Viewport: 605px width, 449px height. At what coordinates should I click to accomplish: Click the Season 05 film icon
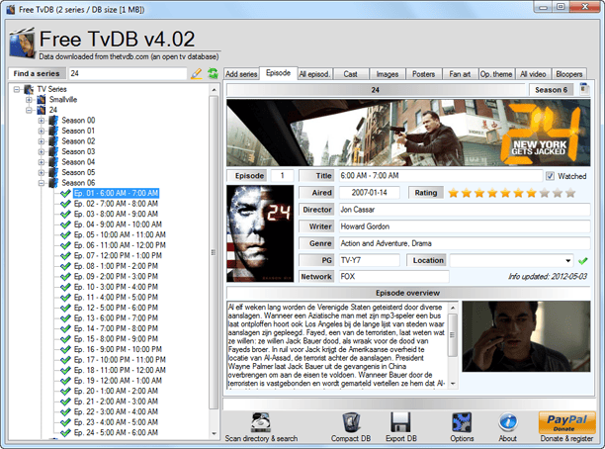53,172
